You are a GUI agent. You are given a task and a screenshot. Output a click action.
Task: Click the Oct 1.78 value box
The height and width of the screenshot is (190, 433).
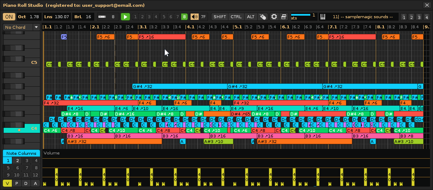click(29, 17)
